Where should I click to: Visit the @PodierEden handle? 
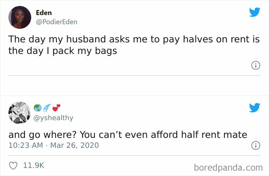point(56,22)
